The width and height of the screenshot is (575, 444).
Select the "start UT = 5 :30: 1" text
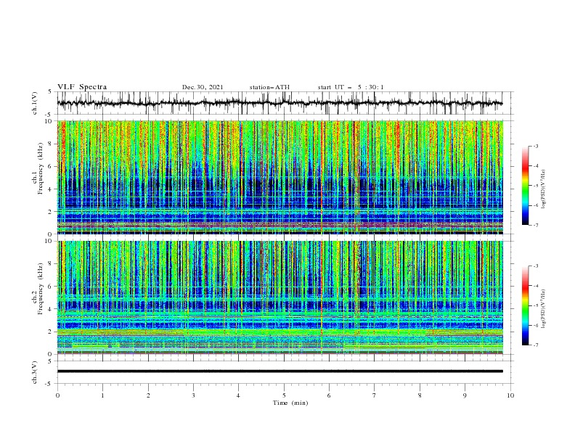tap(351, 87)
